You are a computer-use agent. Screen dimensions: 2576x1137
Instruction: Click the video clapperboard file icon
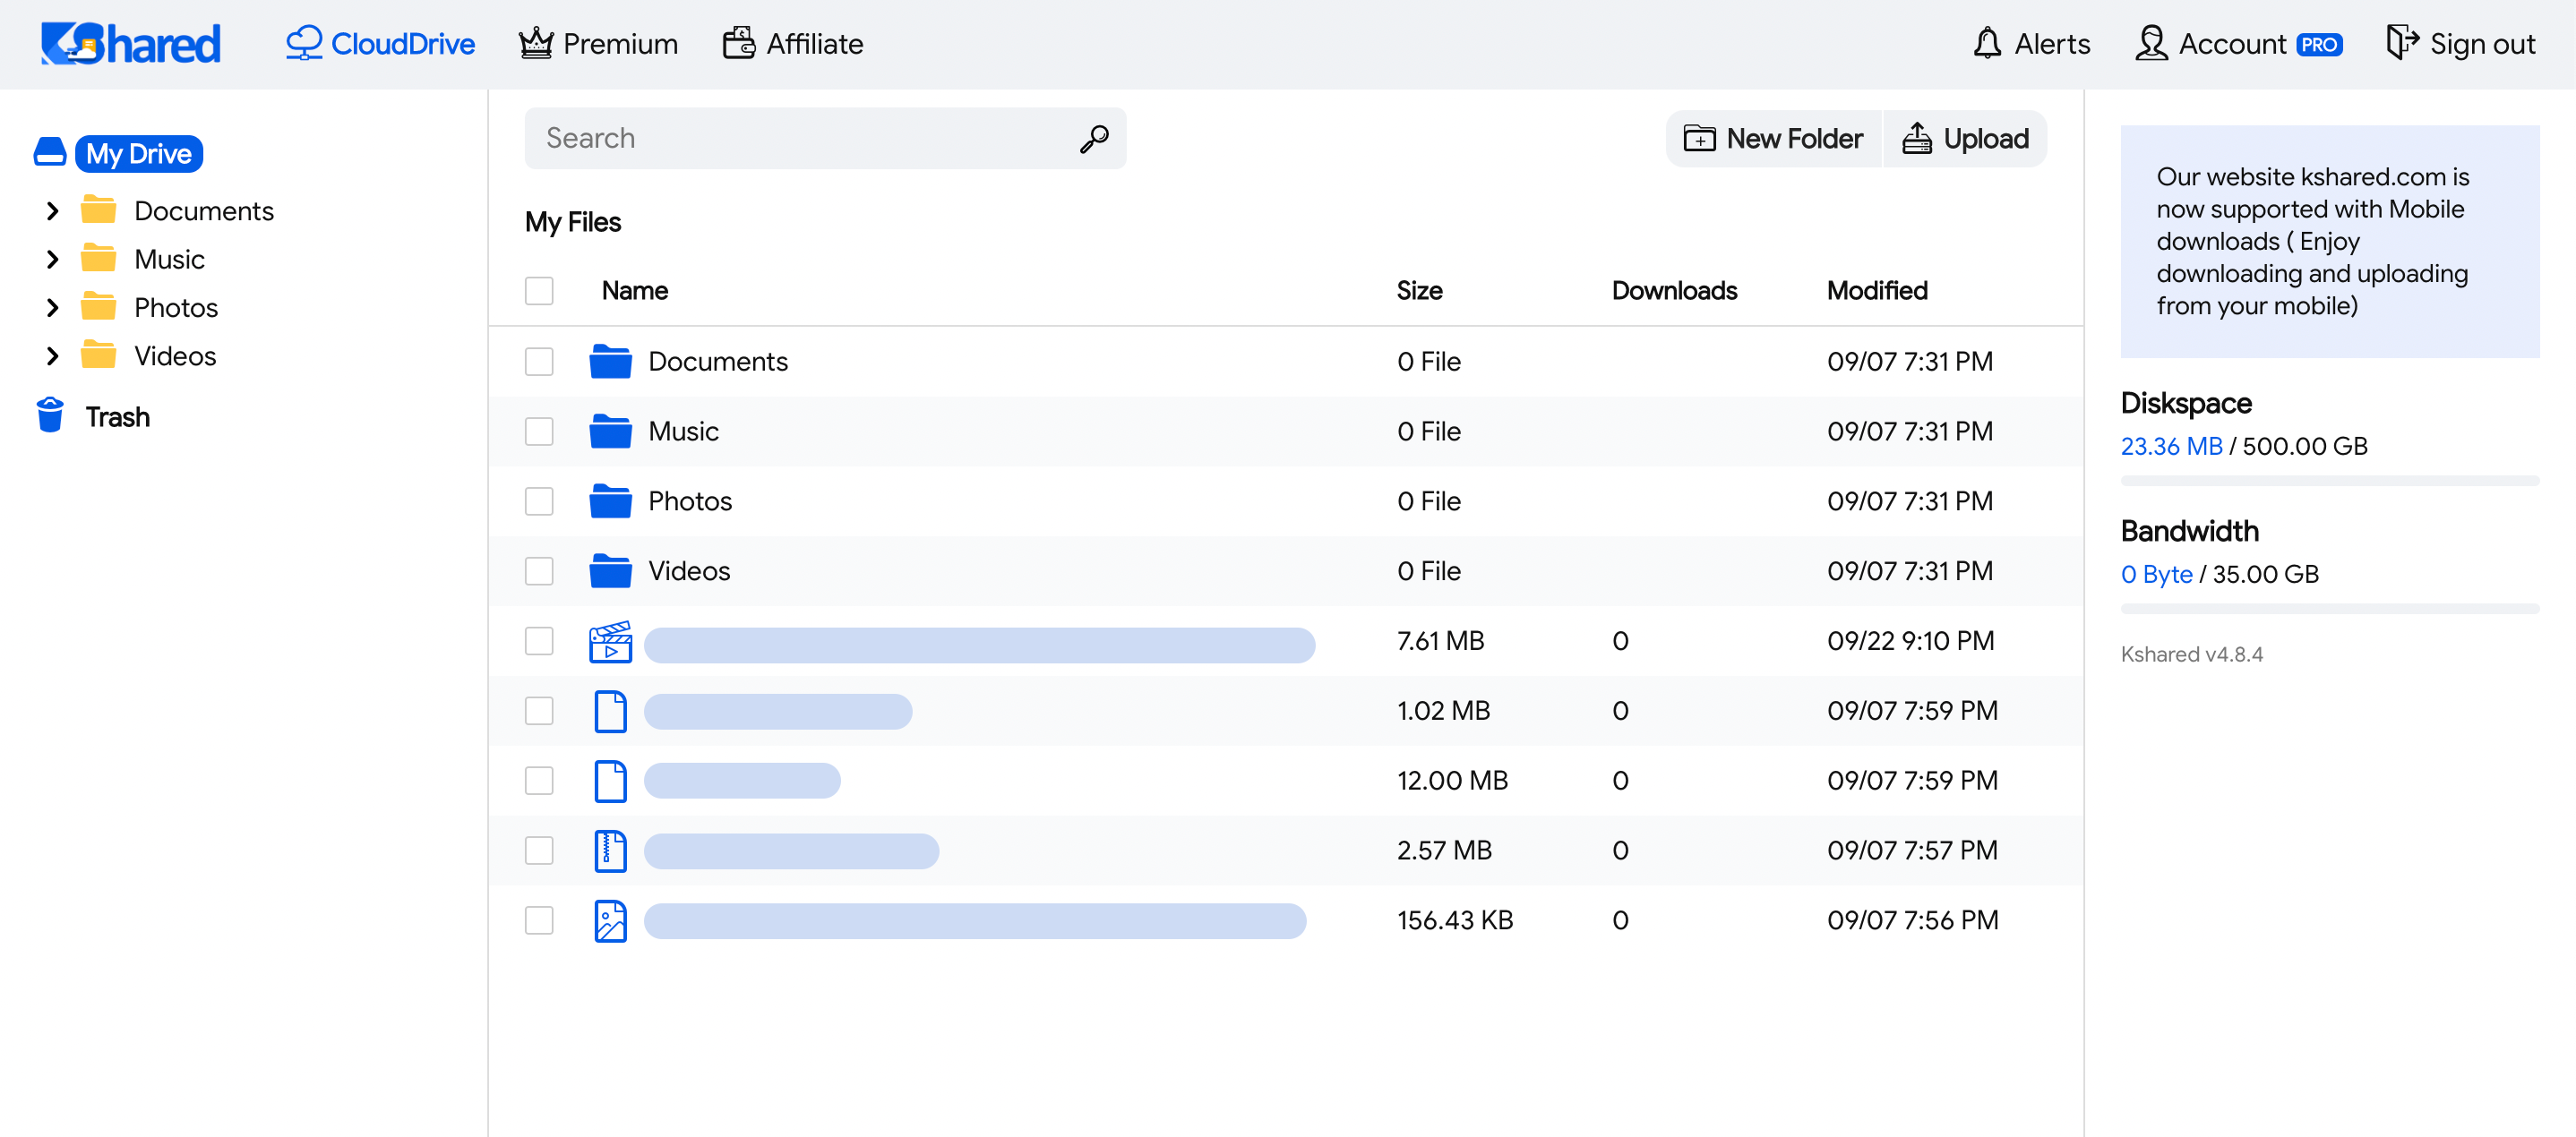tap(610, 641)
